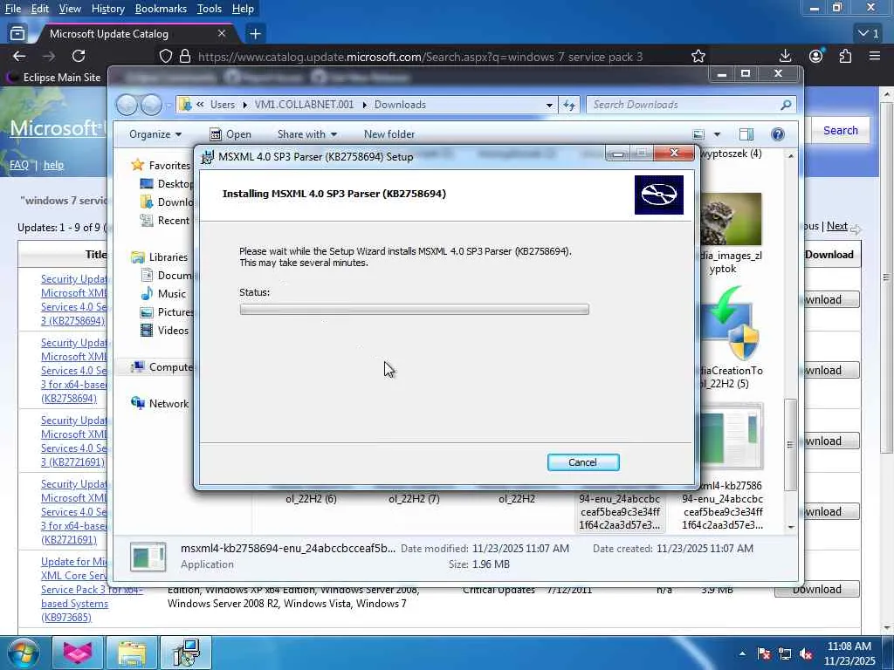Go to the Next results page link

836,226
